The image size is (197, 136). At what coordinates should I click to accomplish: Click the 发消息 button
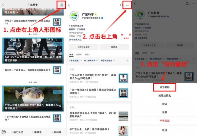114,47
